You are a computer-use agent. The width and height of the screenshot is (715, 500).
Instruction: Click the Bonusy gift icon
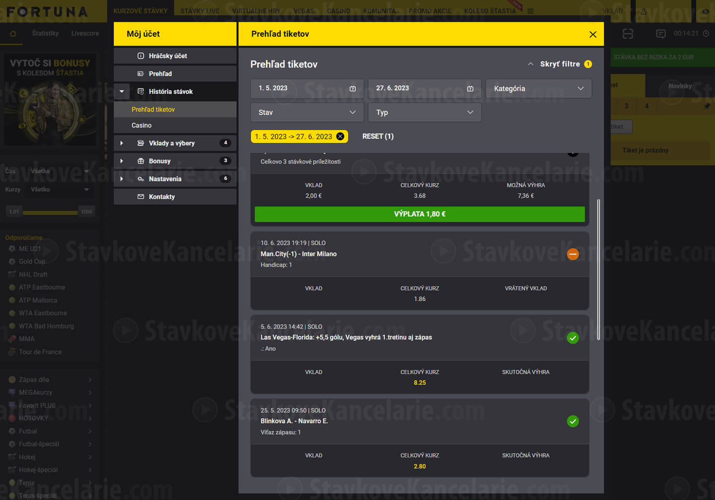[x=141, y=161]
